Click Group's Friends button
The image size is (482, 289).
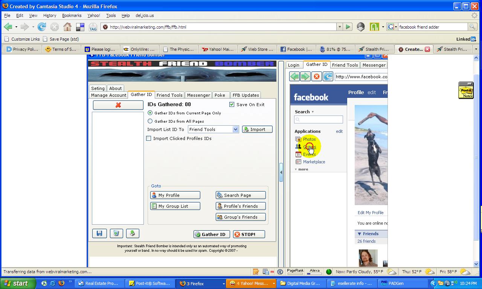(x=241, y=217)
